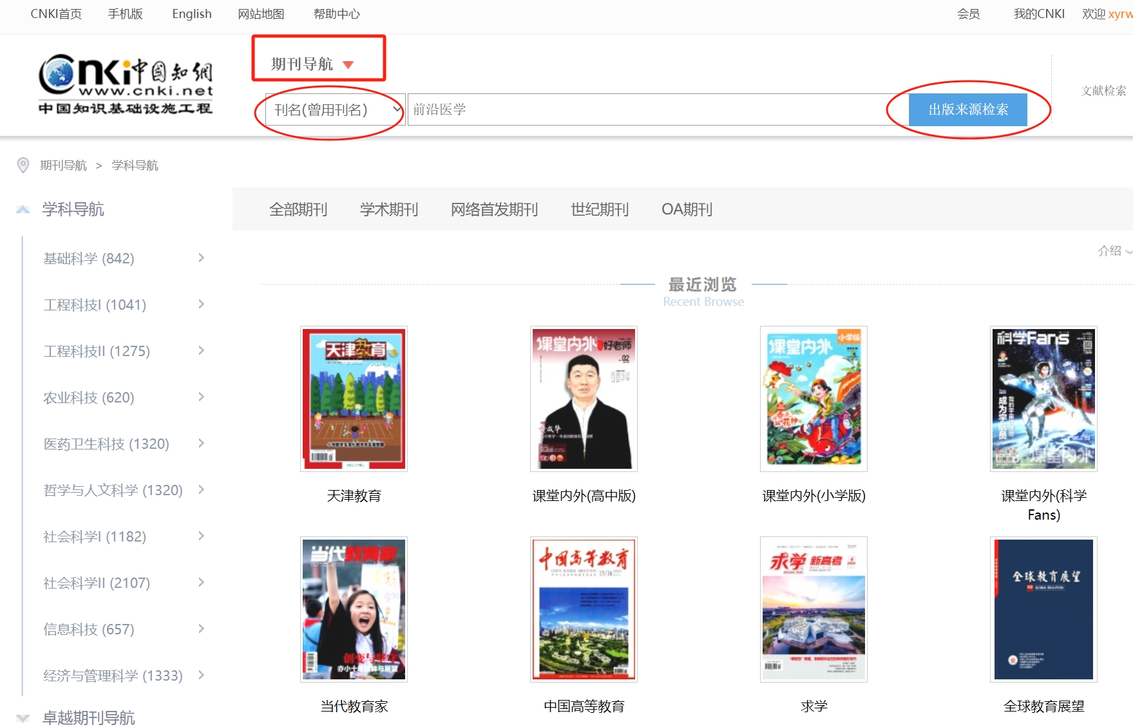The width and height of the screenshot is (1133, 727).
Task: Select 基础科学 (842) category
Action: [89, 258]
